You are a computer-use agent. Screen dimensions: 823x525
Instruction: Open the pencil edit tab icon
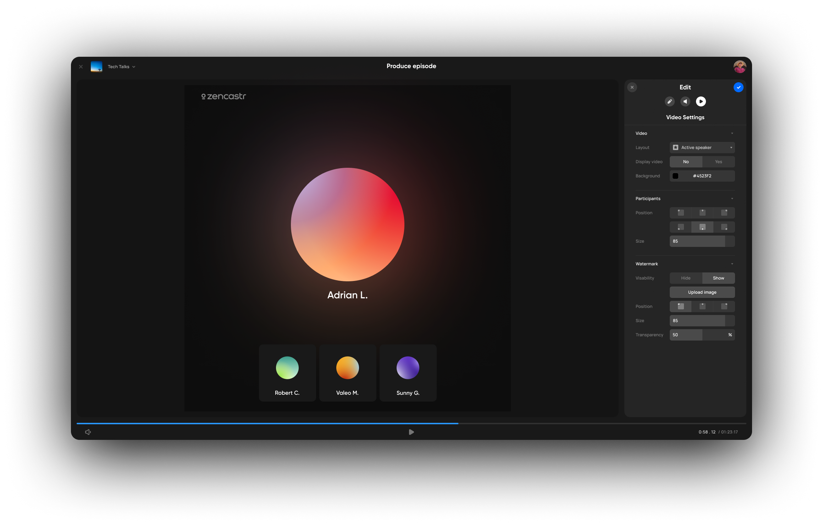point(669,101)
